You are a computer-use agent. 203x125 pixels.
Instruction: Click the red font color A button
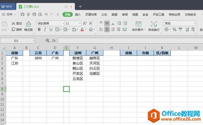pyautogui.click(x=82, y=29)
